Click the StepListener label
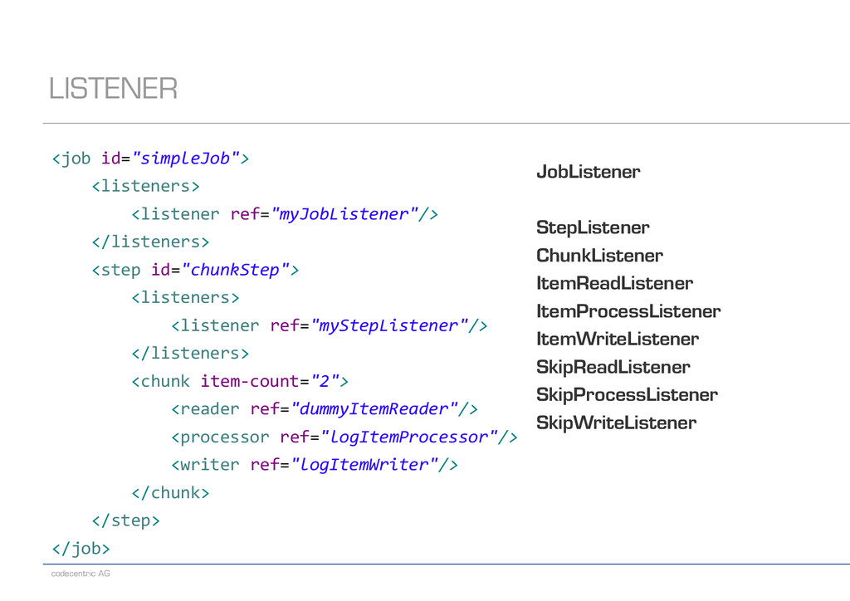Screen dimensions: 850x601 (593, 227)
